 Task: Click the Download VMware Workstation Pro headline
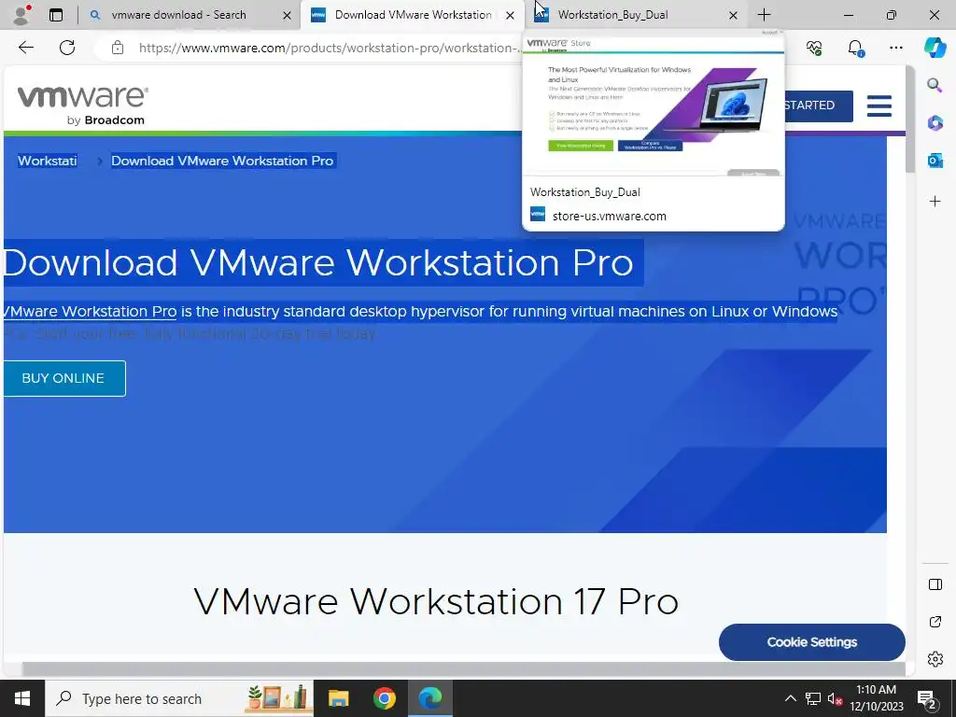tap(318, 262)
